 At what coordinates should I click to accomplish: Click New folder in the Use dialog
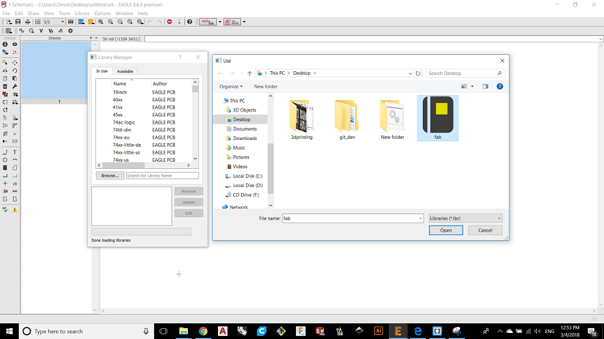[265, 87]
